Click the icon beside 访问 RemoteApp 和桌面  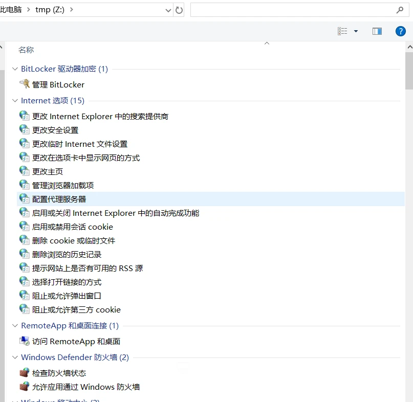pos(25,341)
